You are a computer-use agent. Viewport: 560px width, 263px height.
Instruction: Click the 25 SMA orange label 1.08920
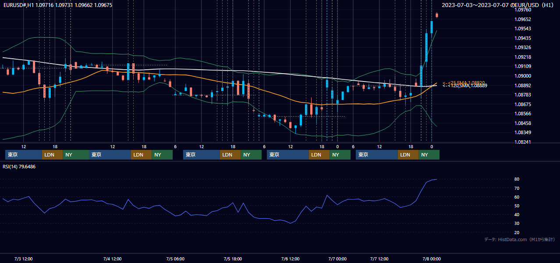tap(464, 83)
